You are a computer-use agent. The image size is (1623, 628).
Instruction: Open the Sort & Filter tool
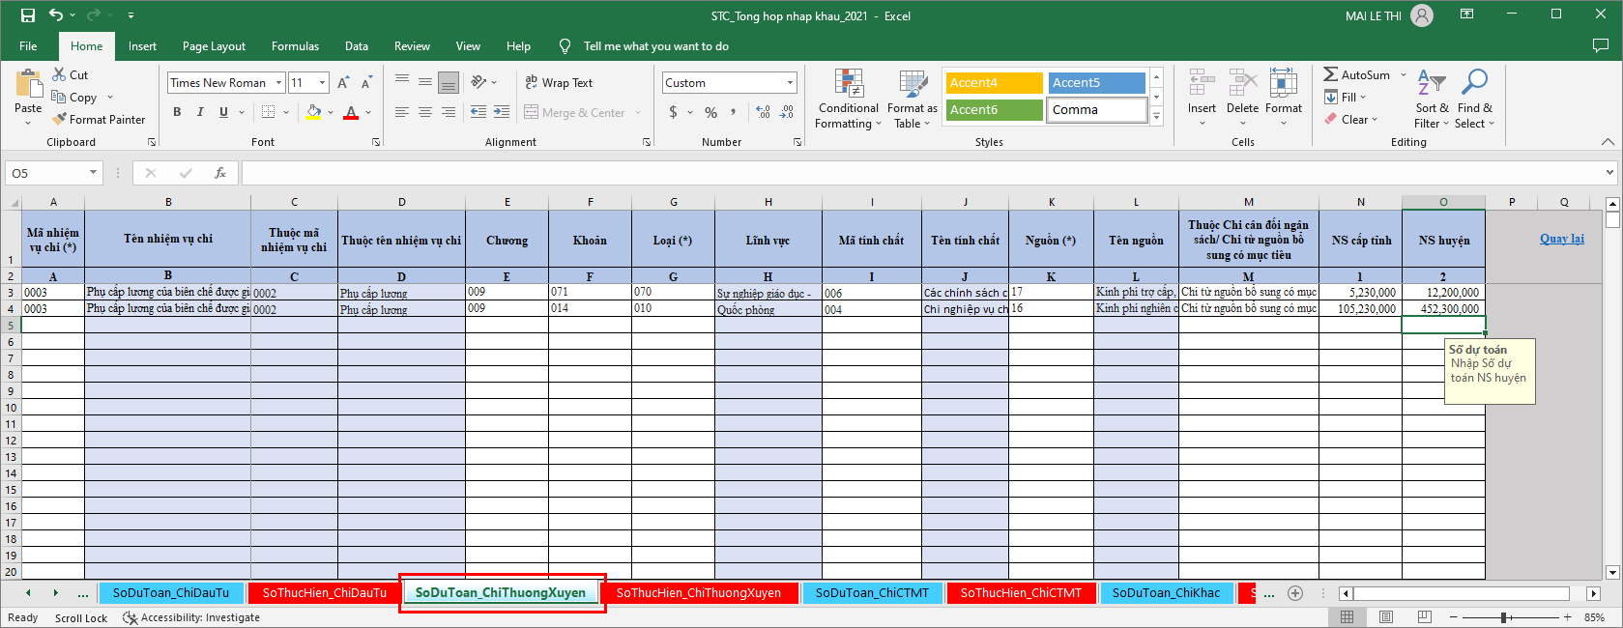pos(1432,98)
